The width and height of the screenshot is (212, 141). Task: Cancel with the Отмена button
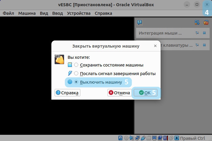click(120, 93)
